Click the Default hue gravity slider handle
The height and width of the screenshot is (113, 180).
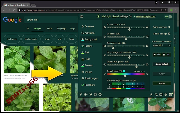[136, 67]
